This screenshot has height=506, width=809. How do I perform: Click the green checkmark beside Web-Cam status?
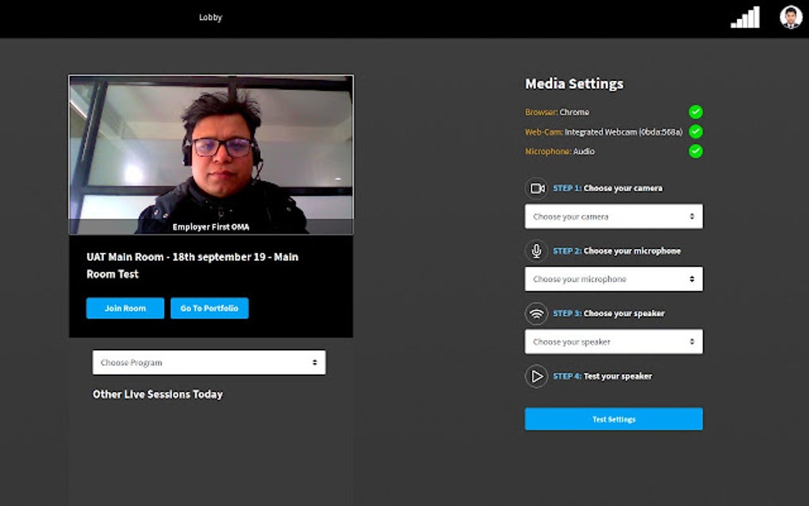[x=696, y=132]
